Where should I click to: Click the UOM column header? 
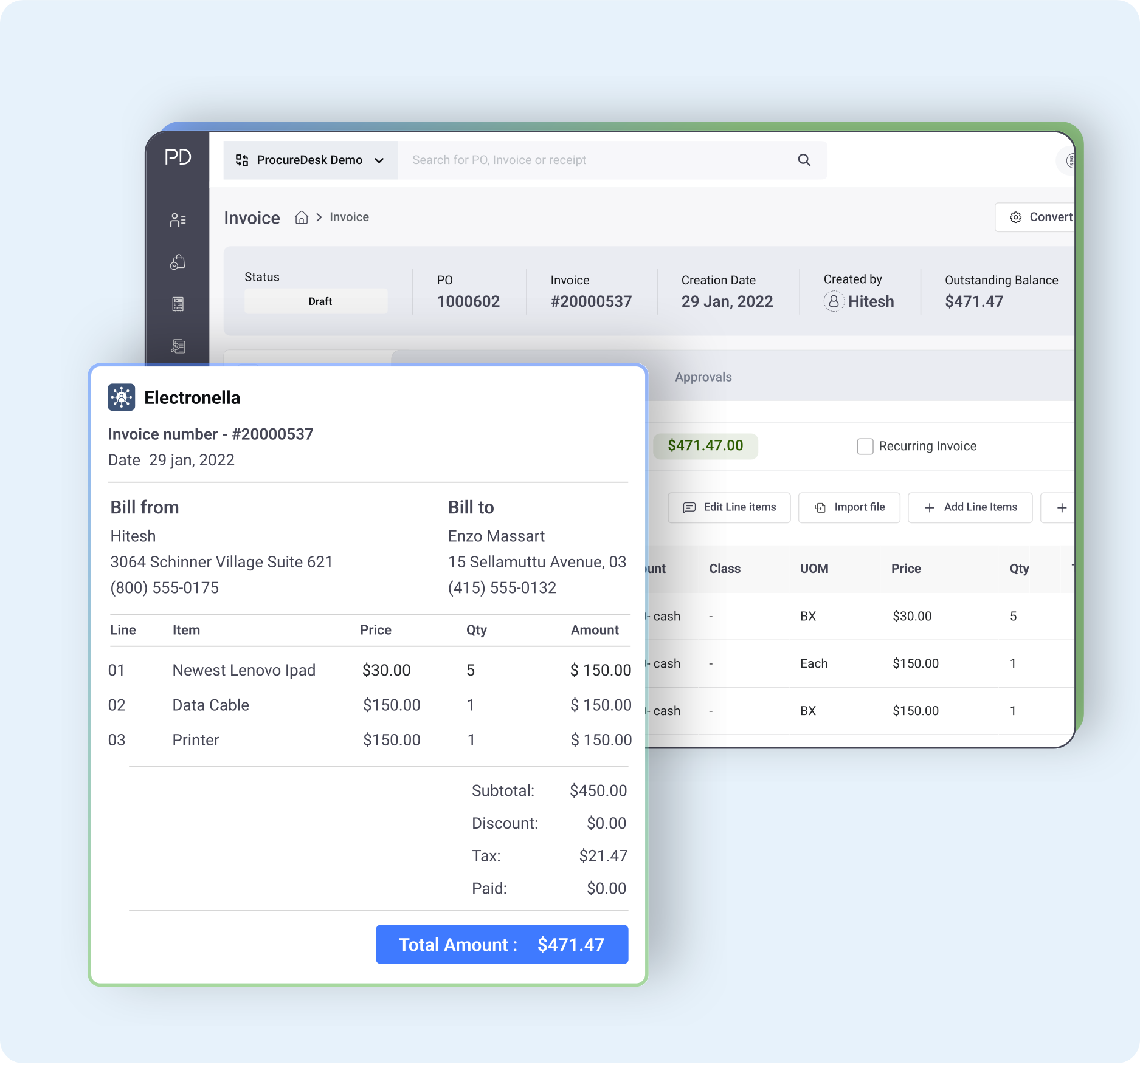point(814,569)
